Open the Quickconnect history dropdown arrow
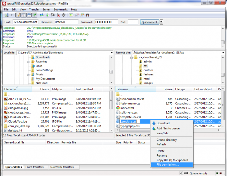This screenshot has height=176, width=227. coord(161,22)
